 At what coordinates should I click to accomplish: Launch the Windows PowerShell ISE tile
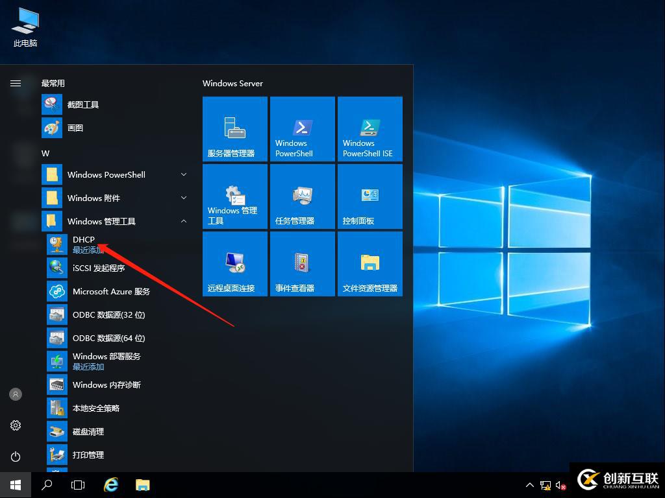[370, 129]
